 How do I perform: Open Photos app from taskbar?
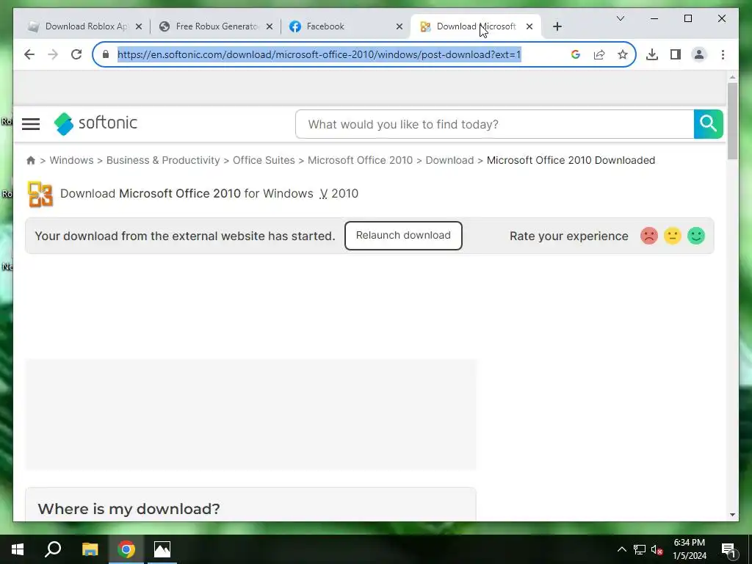[x=162, y=549]
